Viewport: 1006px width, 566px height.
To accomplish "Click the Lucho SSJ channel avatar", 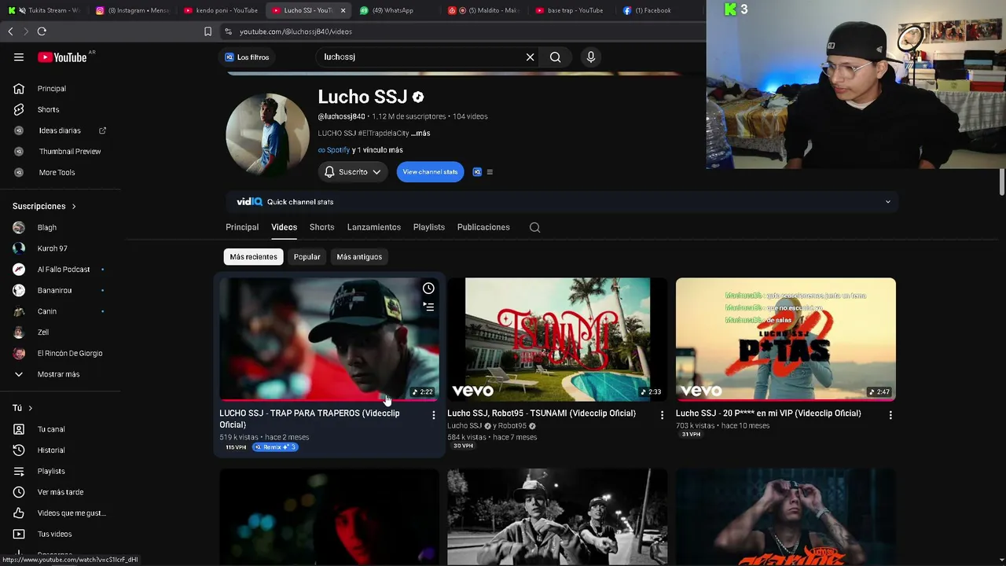I will pyautogui.click(x=267, y=134).
